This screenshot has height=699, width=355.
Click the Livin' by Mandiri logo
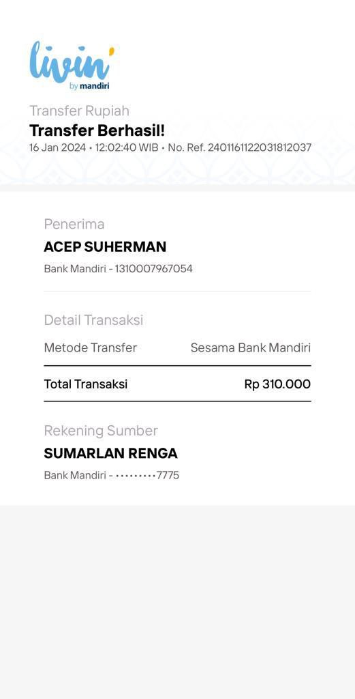[x=72, y=66]
